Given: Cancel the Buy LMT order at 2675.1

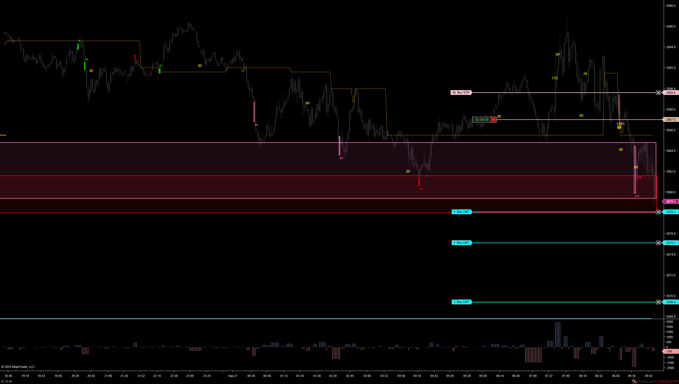Looking at the screenshot, I should pos(658,243).
